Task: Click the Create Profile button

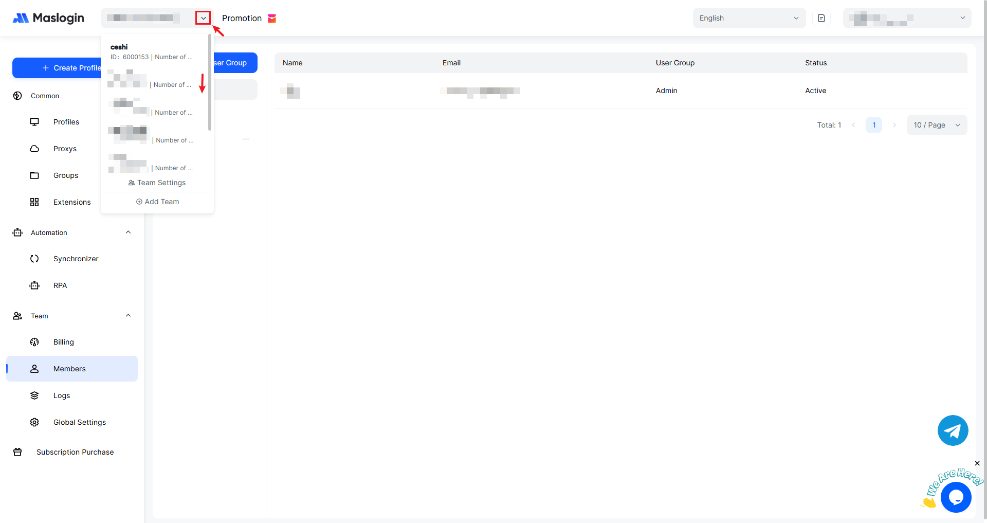Action: (57, 68)
